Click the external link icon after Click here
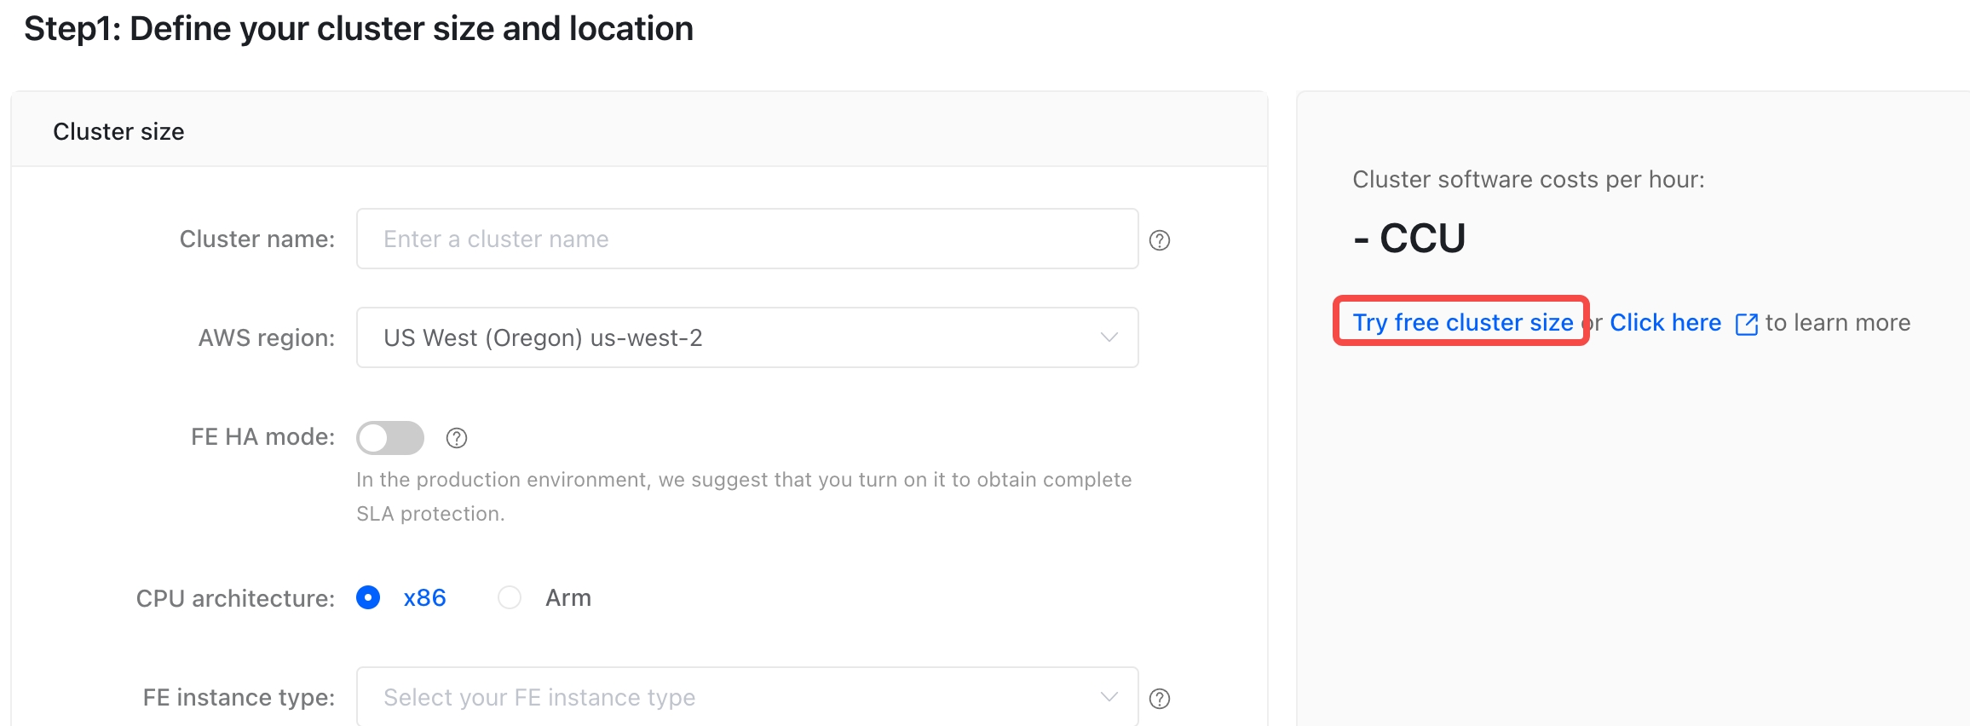The height and width of the screenshot is (726, 1970). click(1747, 323)
